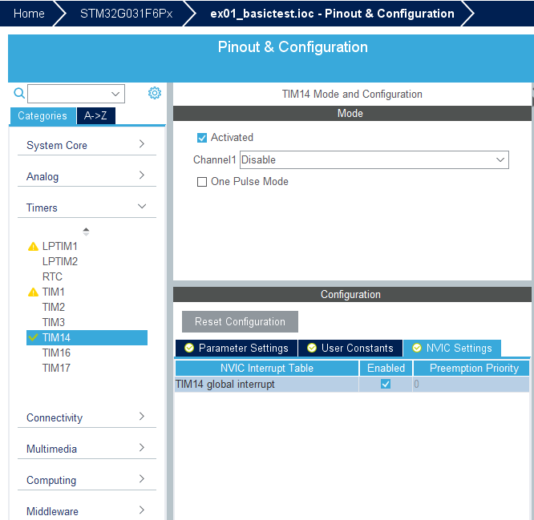The image size is (534, 520).
Task: Click ex01_basictest.ioc Pinout & Configuration breadcrumb
Action: (332, 14)
